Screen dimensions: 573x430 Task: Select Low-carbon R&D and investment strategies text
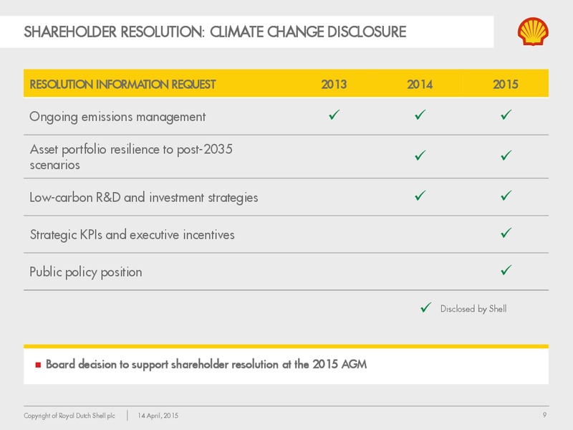144,198
